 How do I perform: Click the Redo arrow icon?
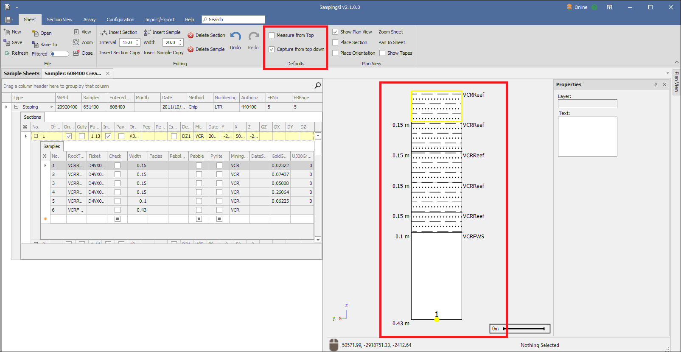(253, 37)
